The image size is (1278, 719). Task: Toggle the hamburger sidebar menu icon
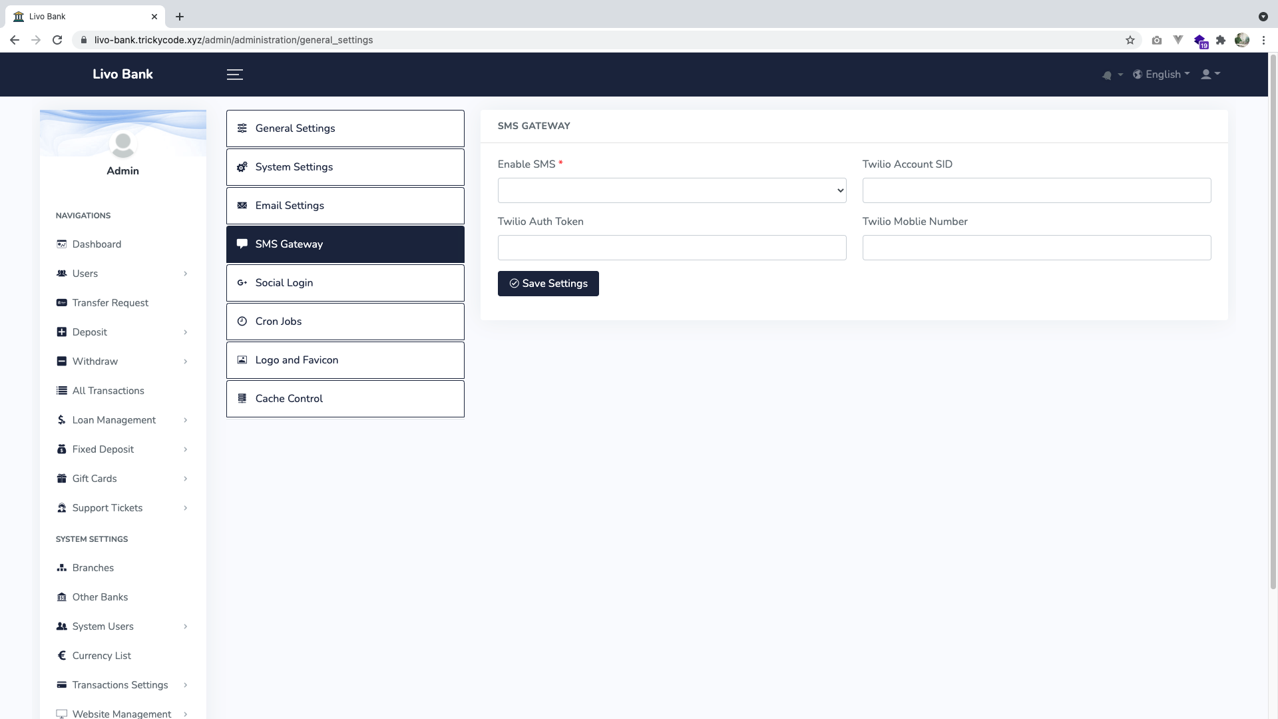click(234, 75)
